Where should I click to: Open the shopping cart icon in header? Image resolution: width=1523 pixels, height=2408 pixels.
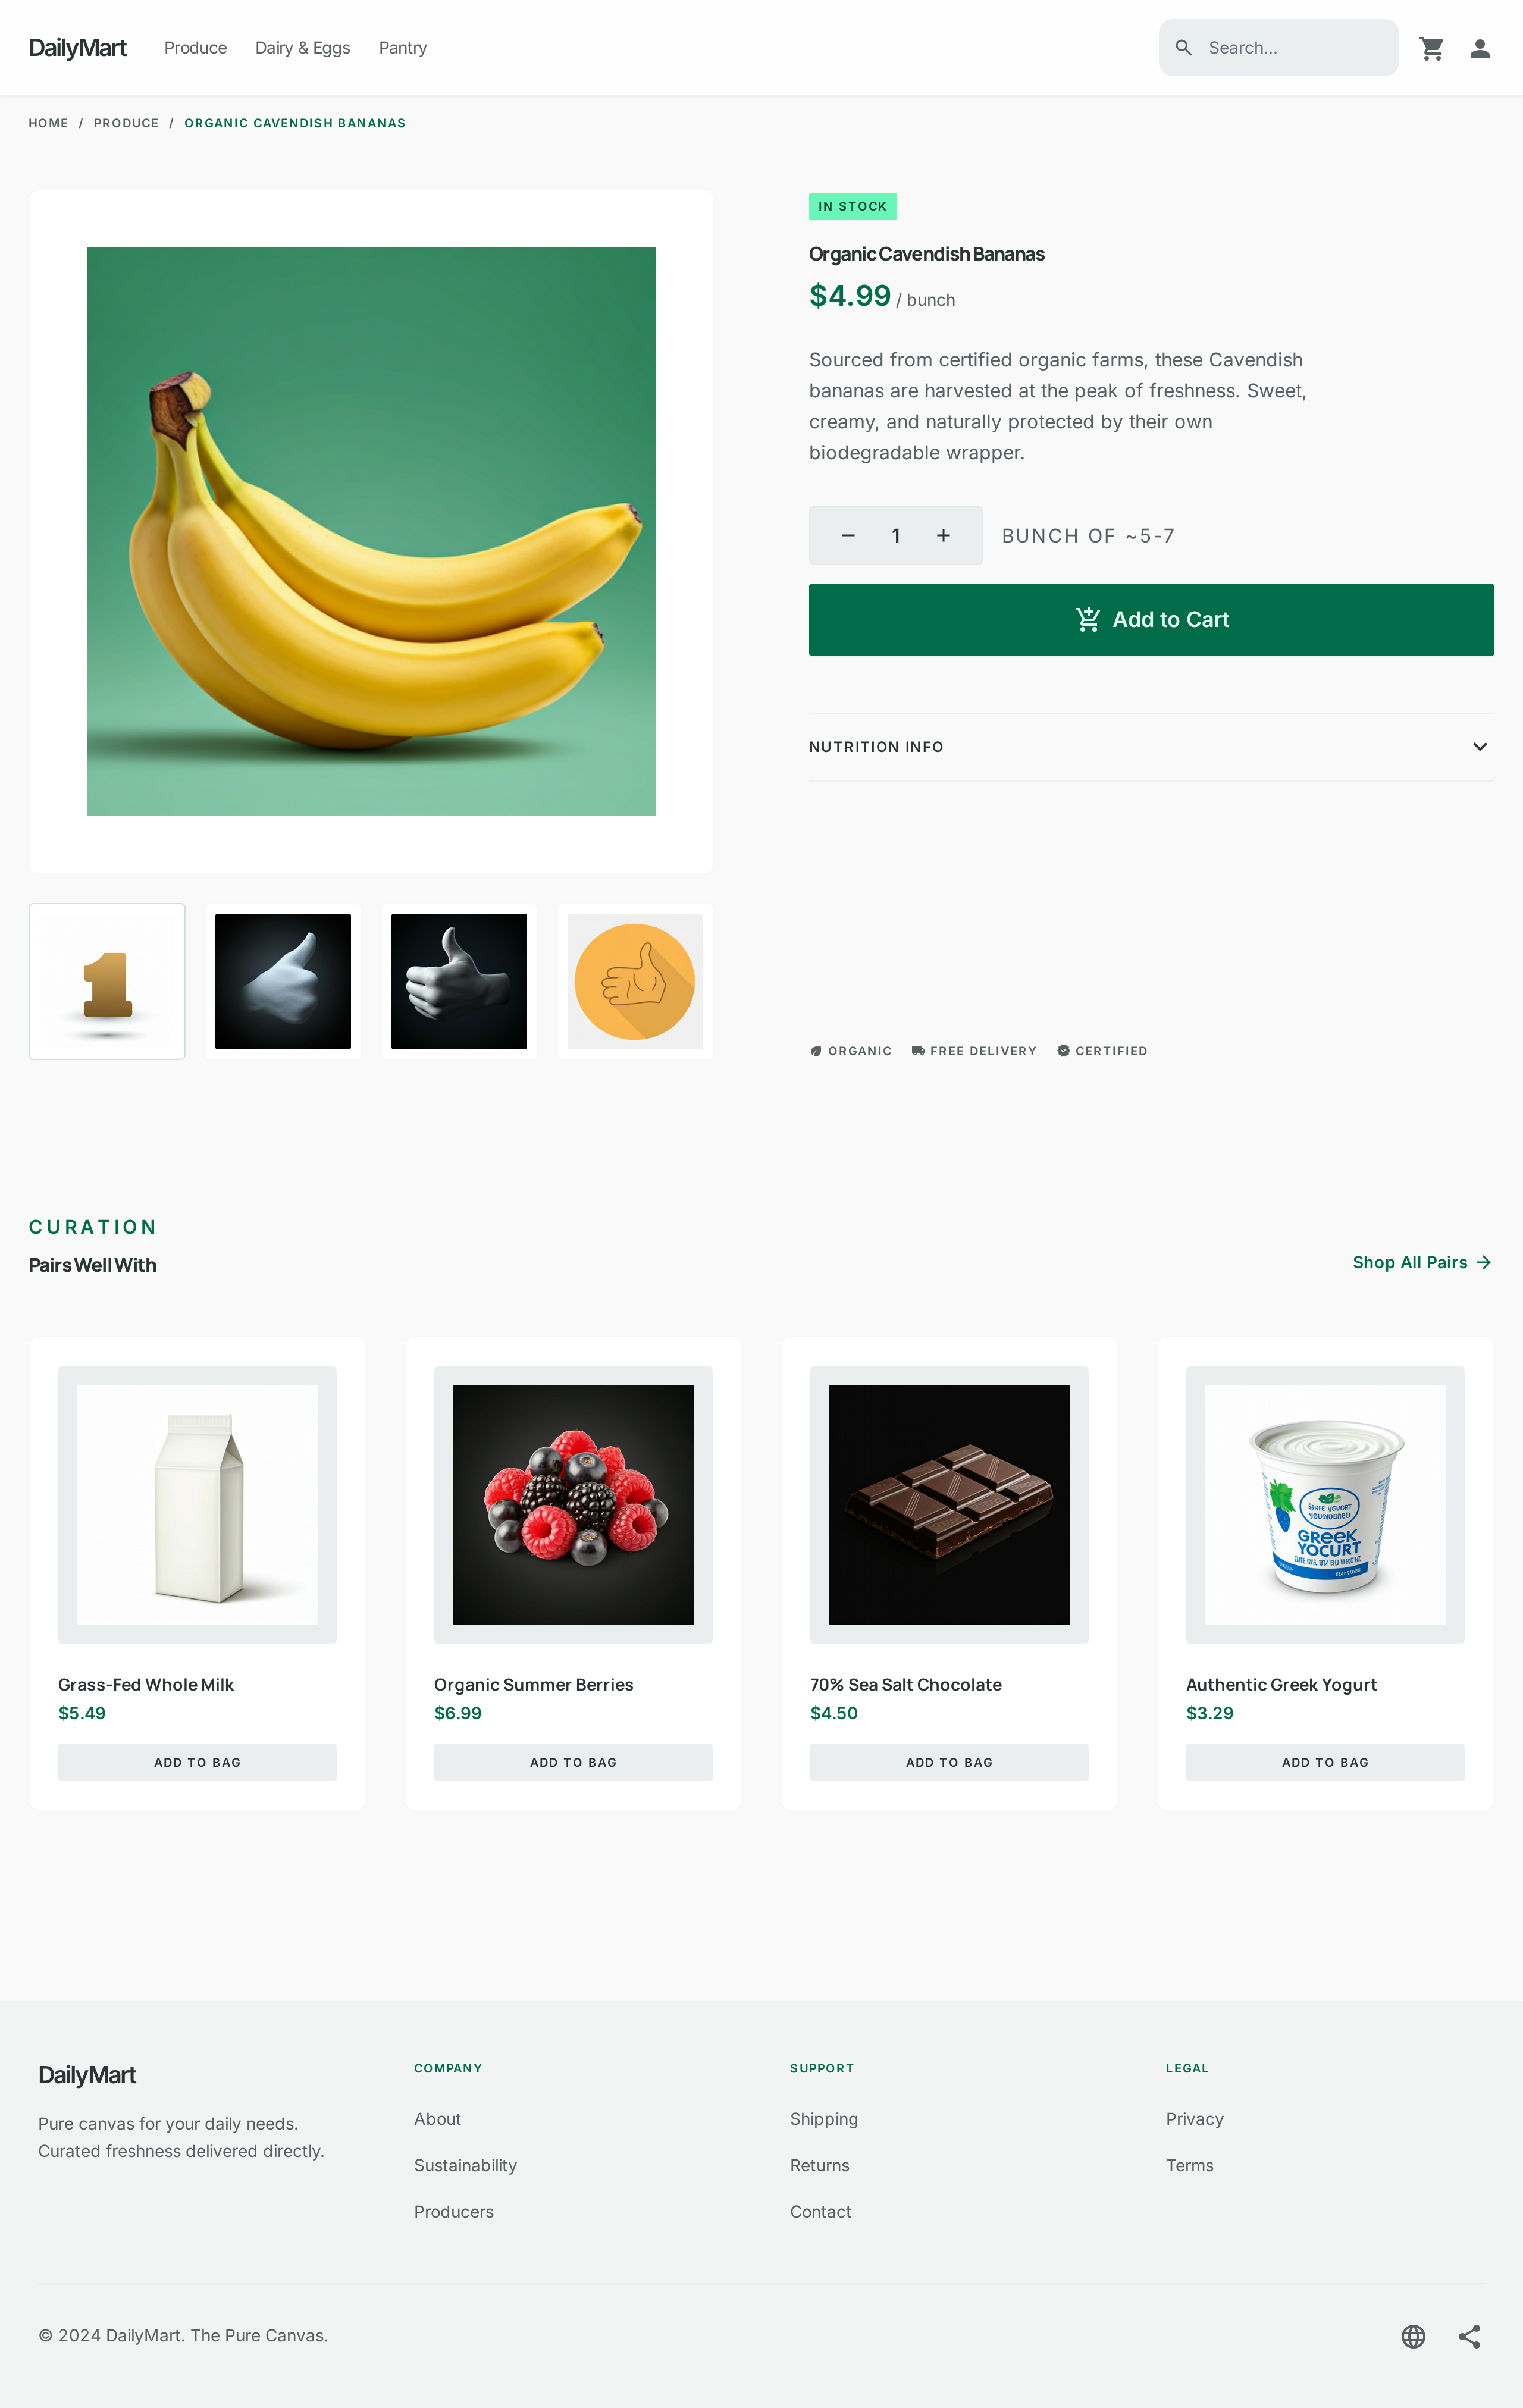click(1431, 48)
